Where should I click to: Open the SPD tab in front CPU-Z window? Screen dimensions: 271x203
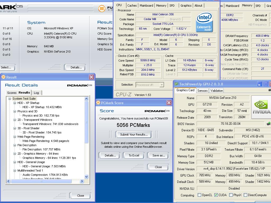(172, 6)
